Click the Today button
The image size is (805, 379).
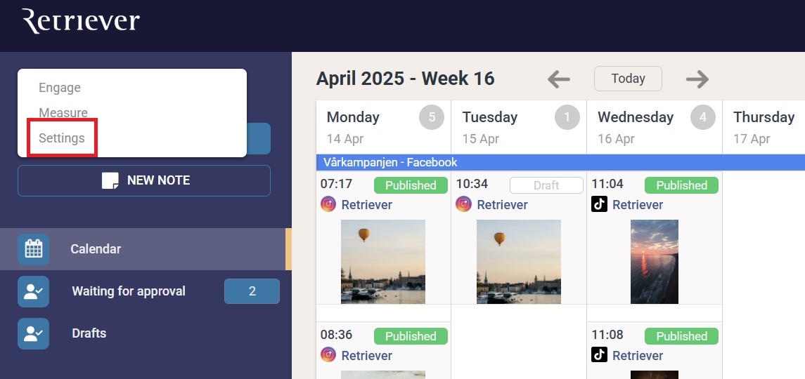[x=628, y=79]
